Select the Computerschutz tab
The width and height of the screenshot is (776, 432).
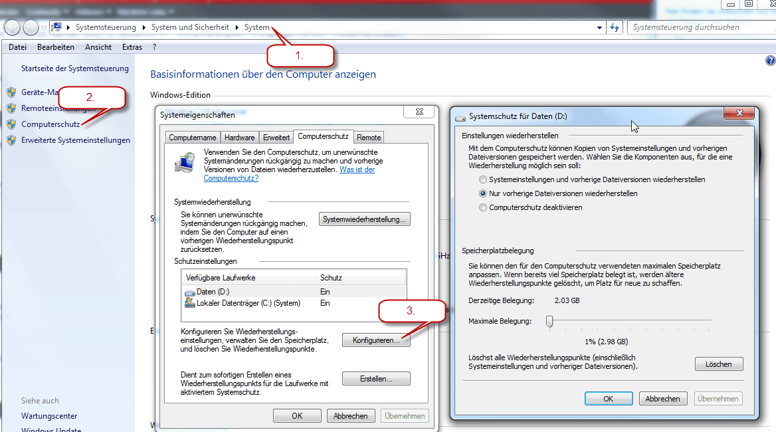coord(323,136)
